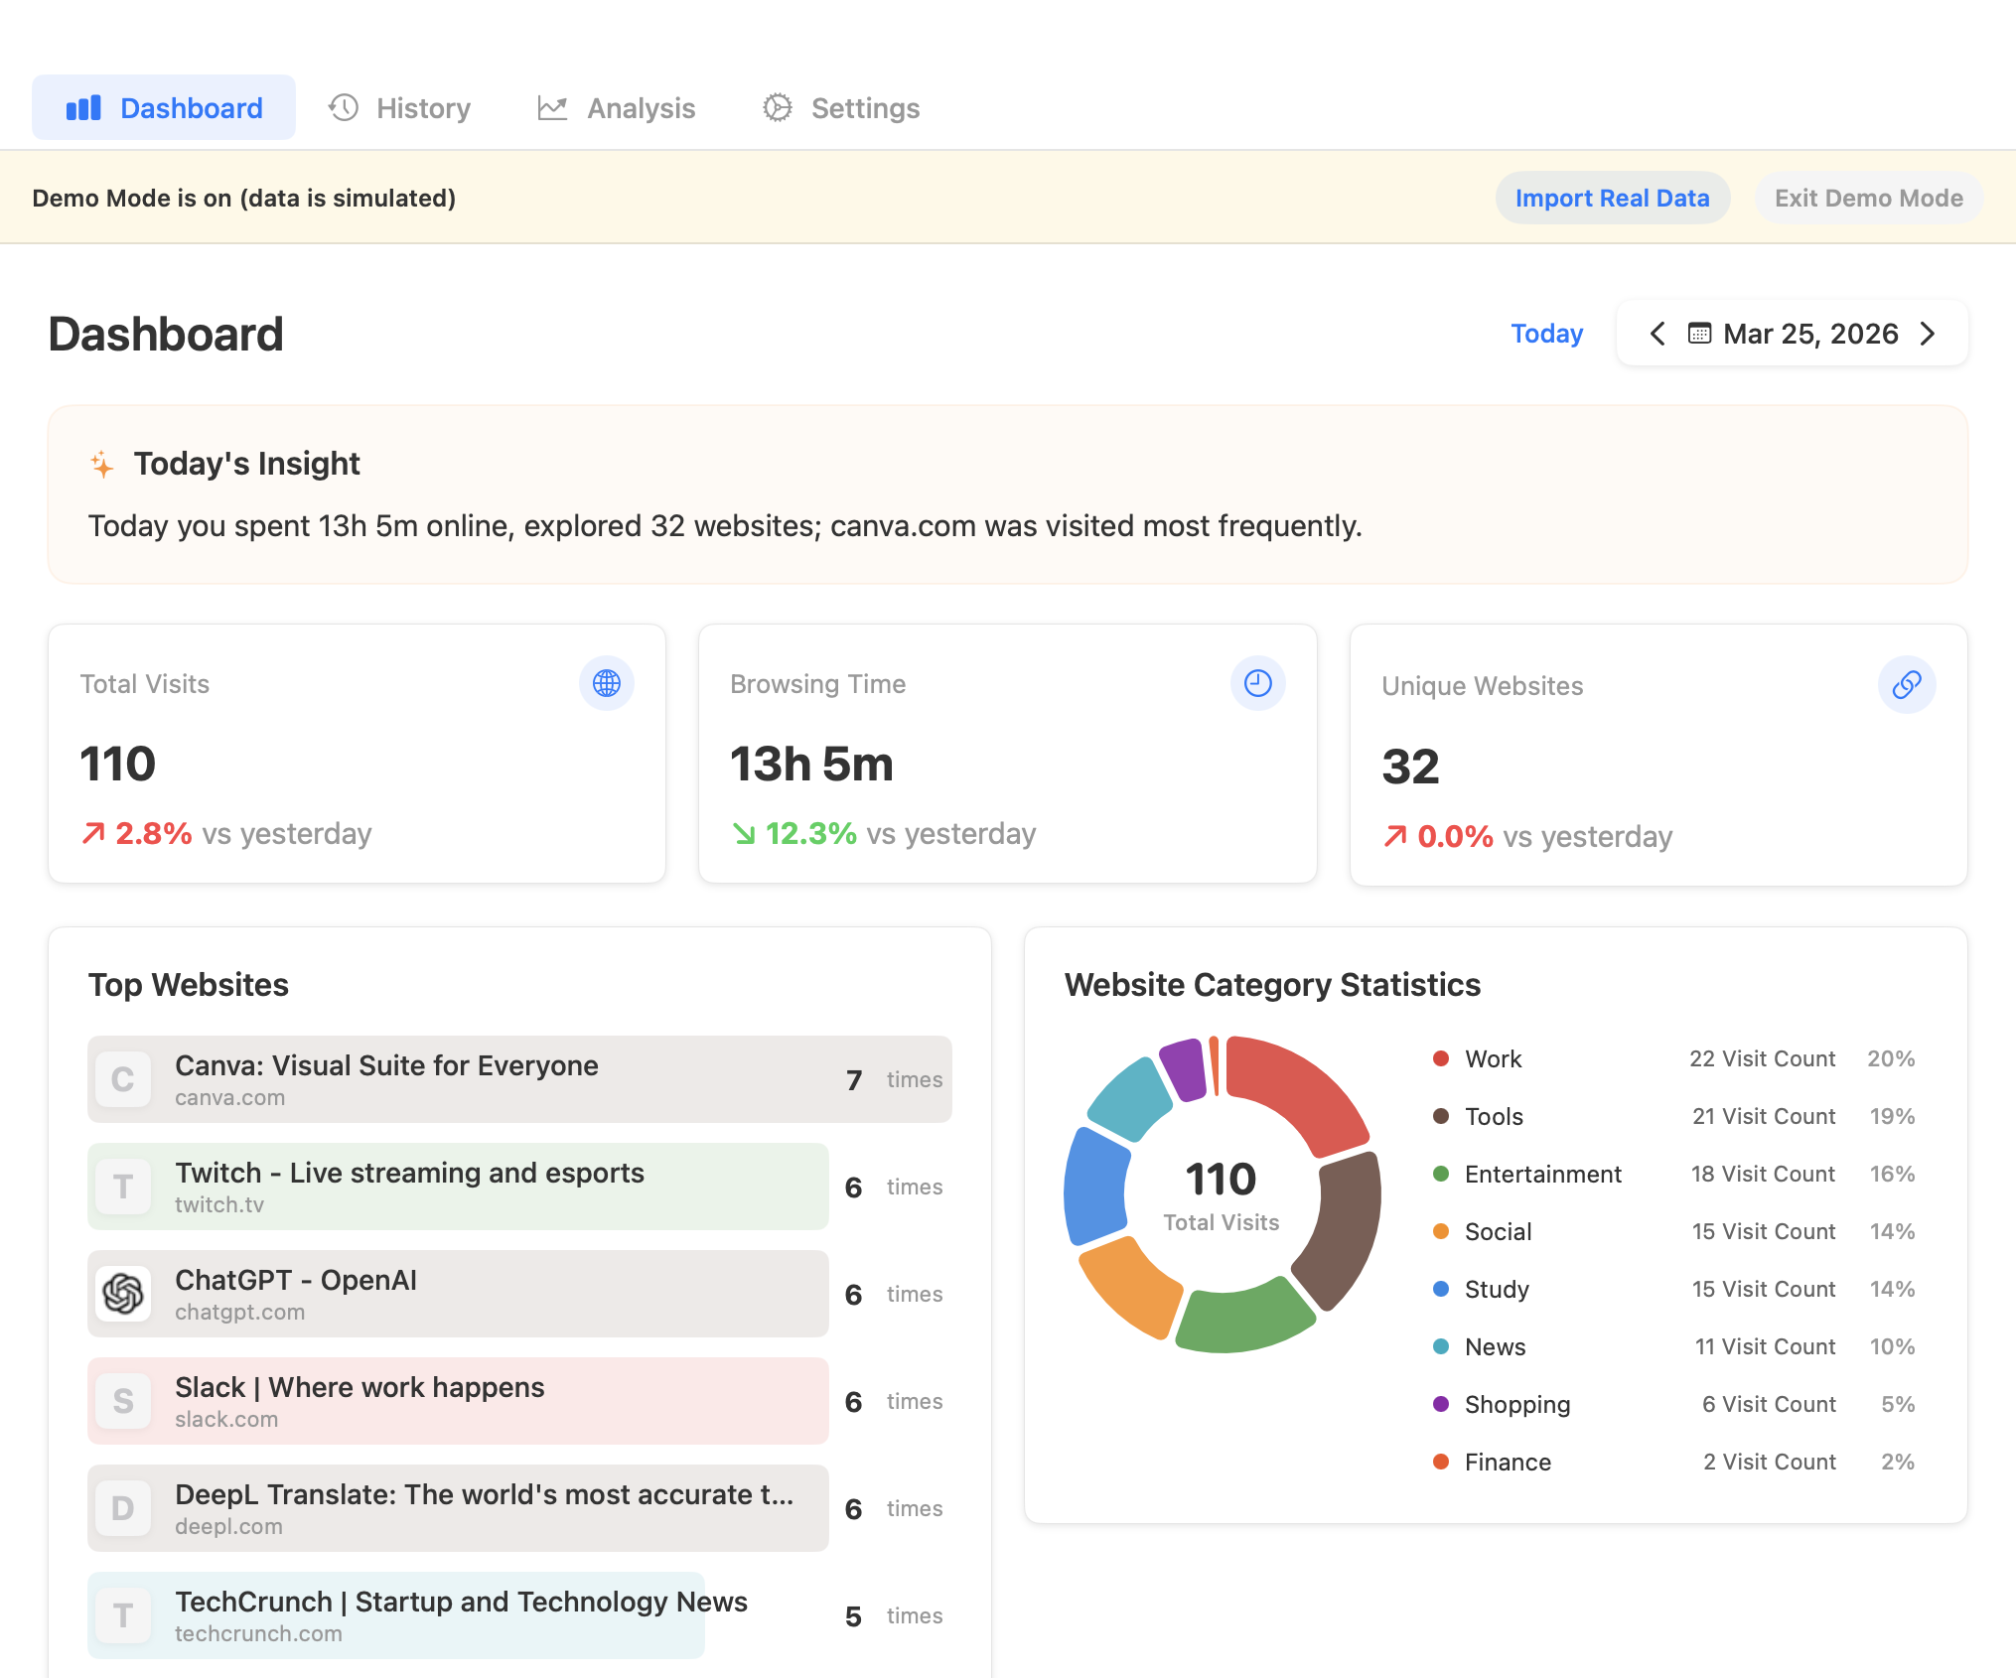This screenshot has height=1678, width=2016.
Task: Click the blue Study donut segment
Action: [1094, 1187]
